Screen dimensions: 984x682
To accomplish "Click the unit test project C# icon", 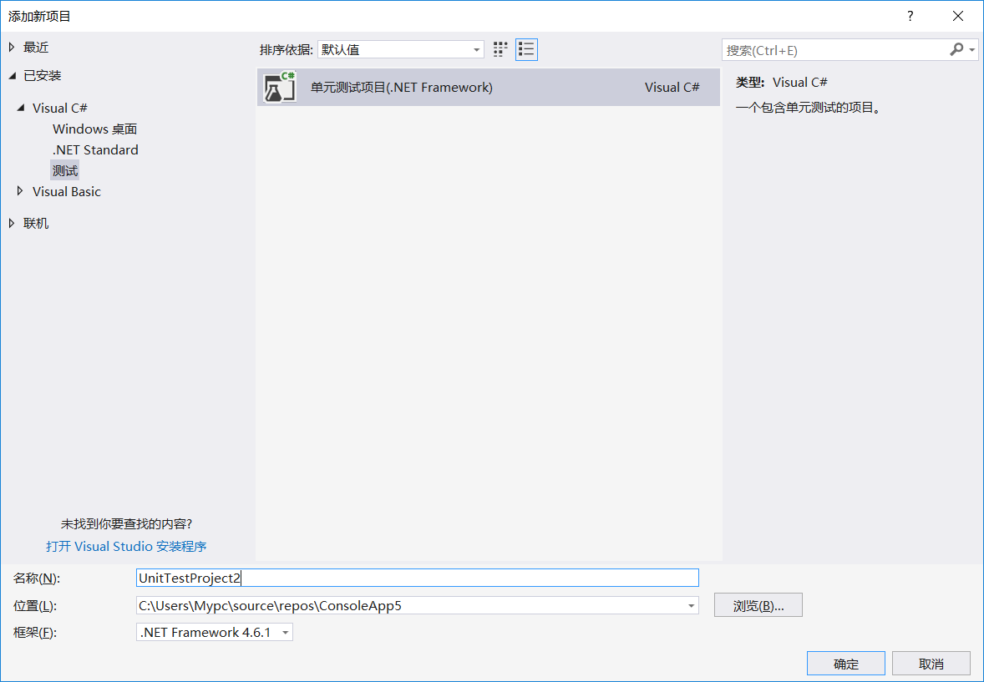I will (x=280, y=87).
